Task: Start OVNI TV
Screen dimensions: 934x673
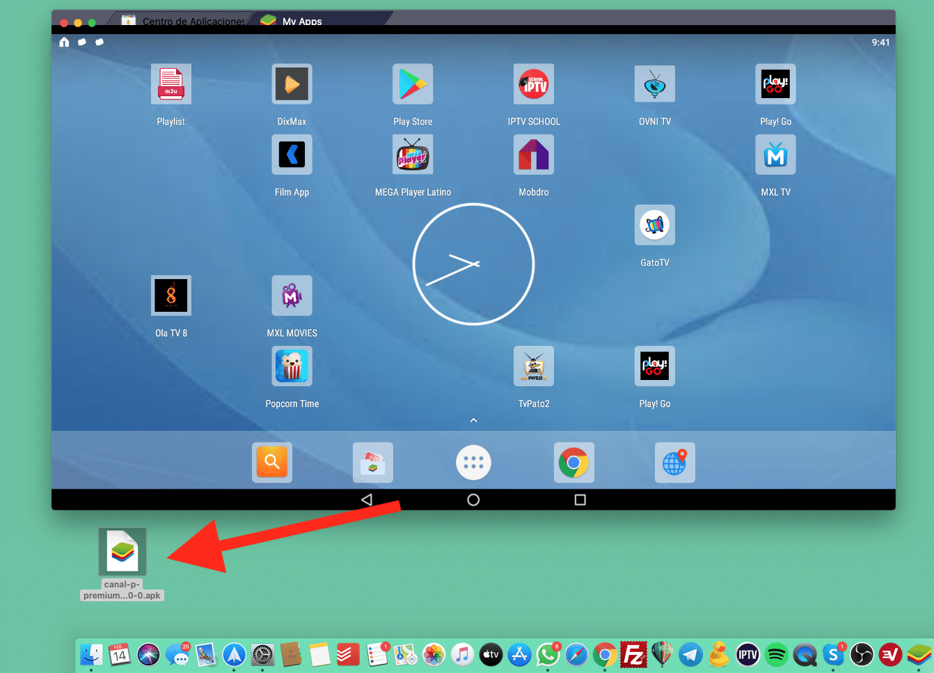Action: pos(654,84)
